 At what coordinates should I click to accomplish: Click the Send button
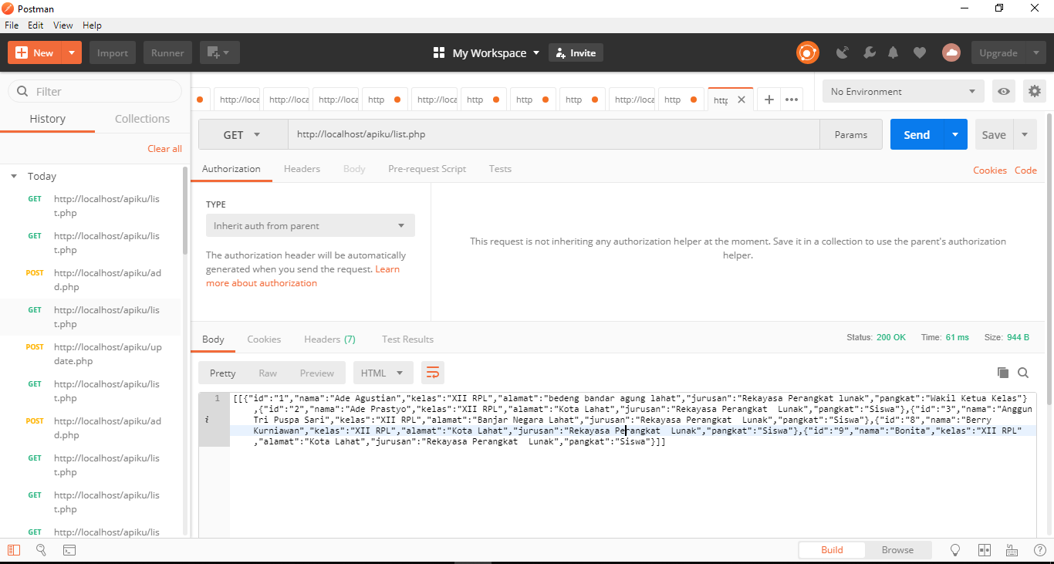click(916, 134)
